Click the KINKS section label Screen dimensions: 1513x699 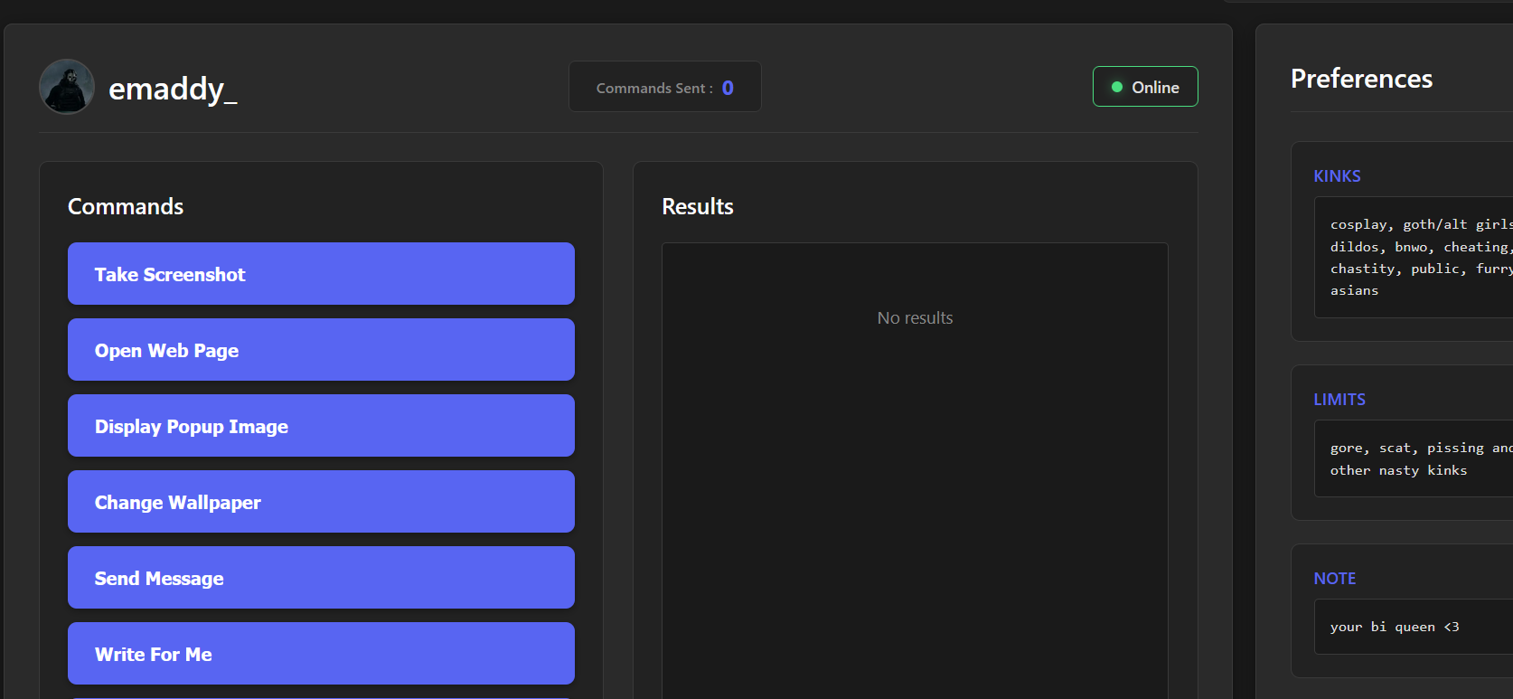pos(1337,176)
